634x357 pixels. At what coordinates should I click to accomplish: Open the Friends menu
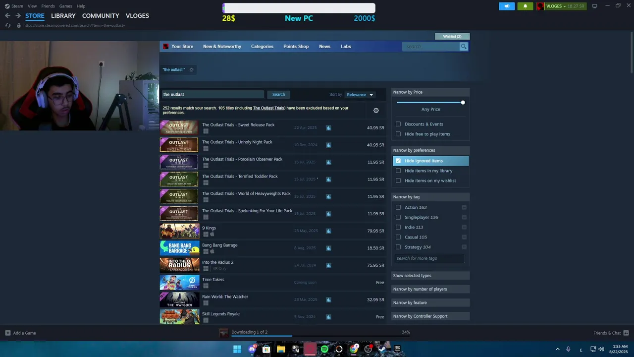pos(48,6)
